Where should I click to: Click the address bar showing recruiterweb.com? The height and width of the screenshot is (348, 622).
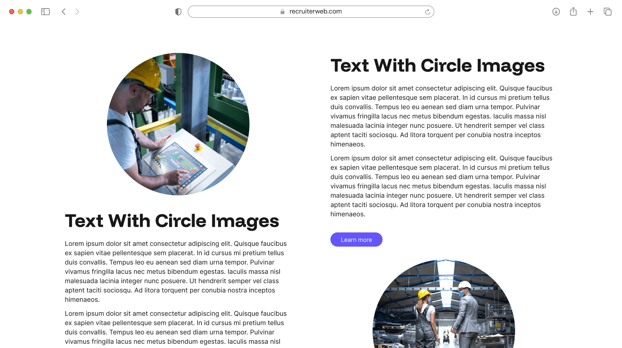pos(311,12)
